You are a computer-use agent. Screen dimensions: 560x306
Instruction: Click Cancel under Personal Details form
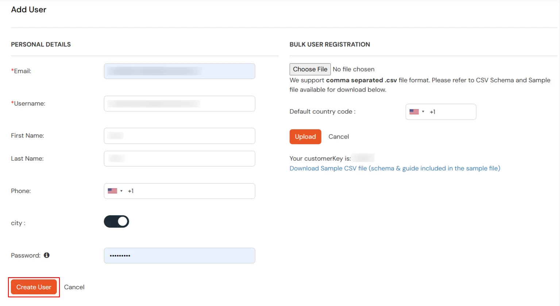(74, 287)
